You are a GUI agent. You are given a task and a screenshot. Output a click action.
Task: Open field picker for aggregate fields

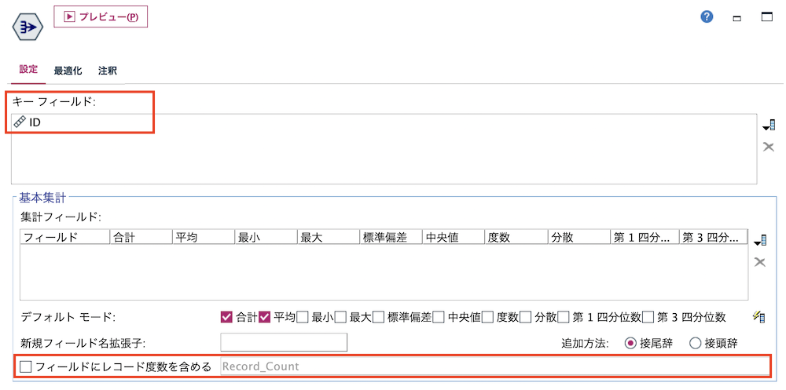pos(760,240)
